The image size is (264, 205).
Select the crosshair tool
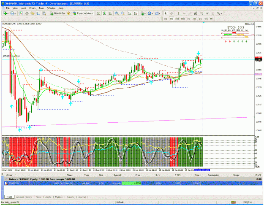[x=171, y=13]
